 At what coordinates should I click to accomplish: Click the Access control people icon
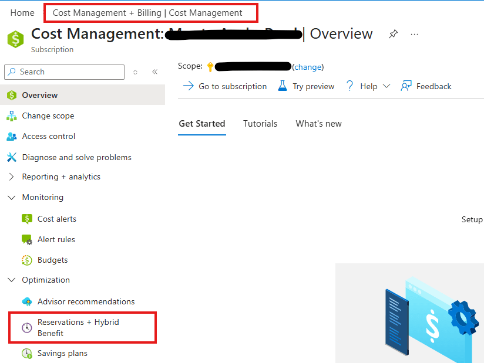tap(11, 137)
